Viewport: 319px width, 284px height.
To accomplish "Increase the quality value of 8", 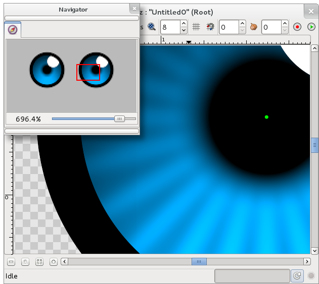I will (x=184, y=24).
